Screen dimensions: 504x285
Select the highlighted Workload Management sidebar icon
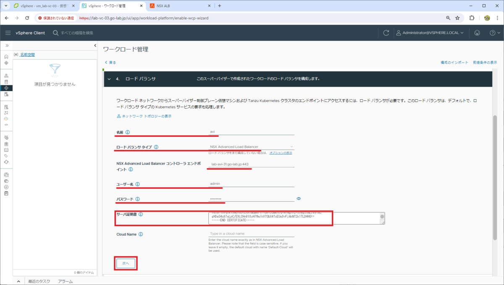coord(6,88)
